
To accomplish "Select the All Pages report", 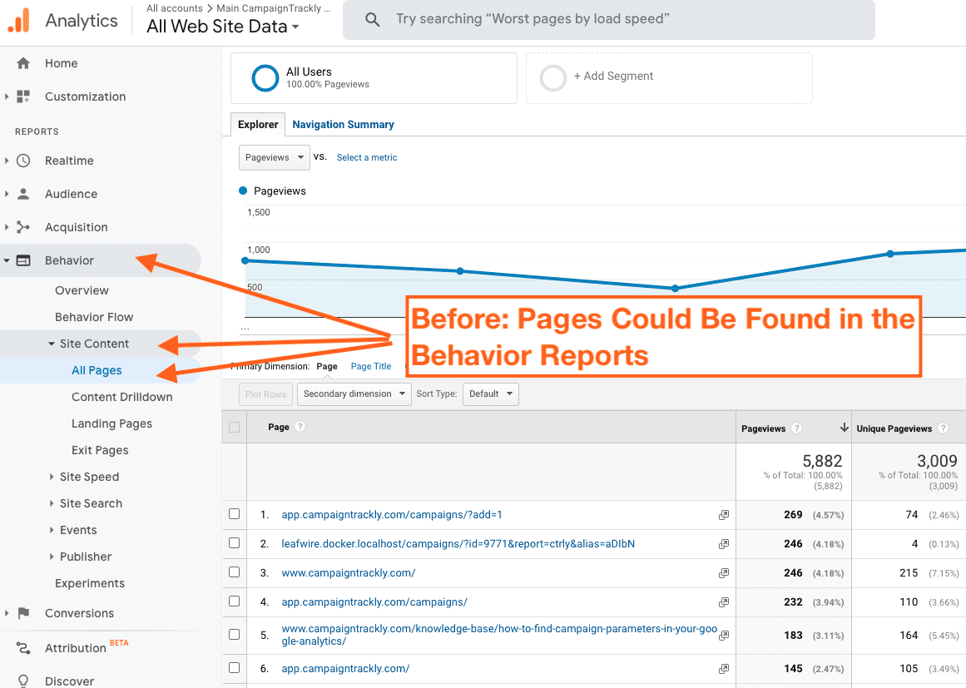I will pos(97,371).
